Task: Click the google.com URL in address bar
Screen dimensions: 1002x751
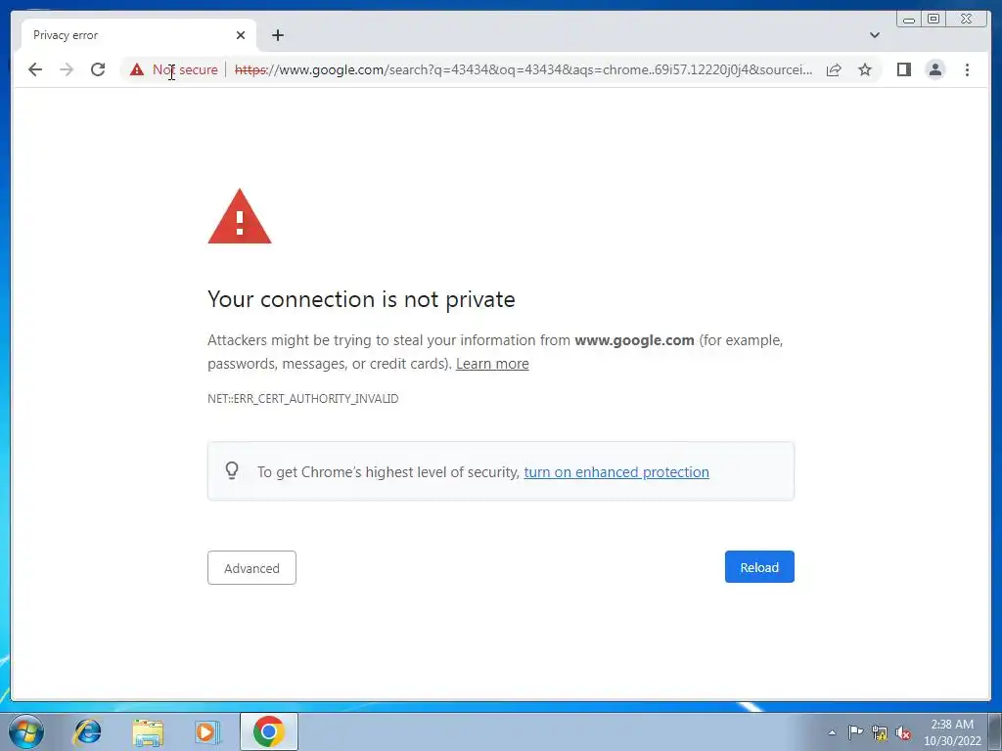Action: point(524,69)
